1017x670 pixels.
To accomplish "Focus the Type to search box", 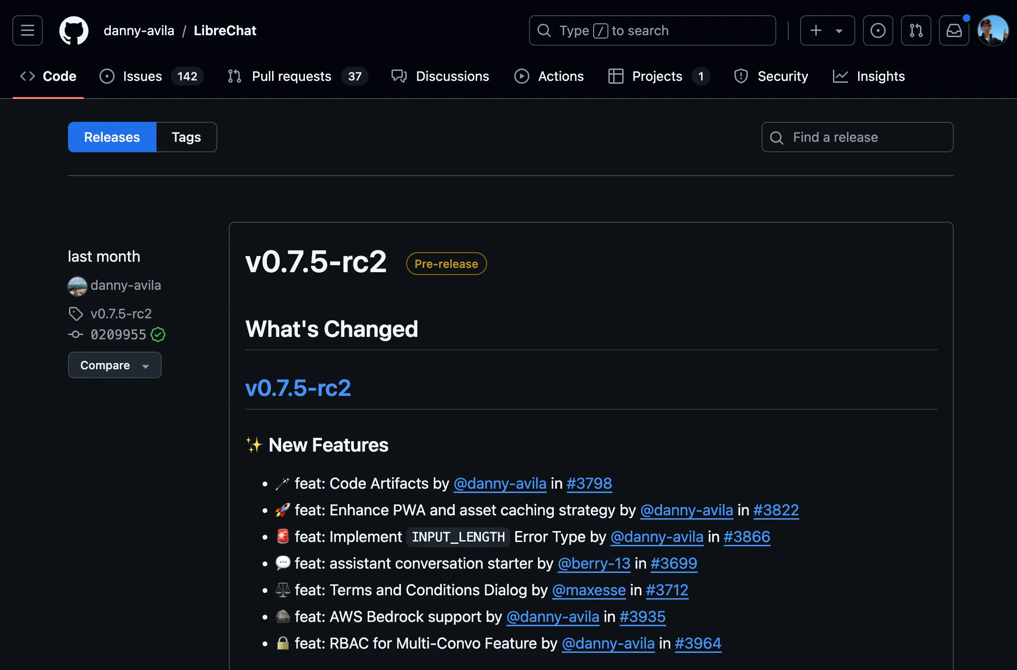I will click(652, 30).
